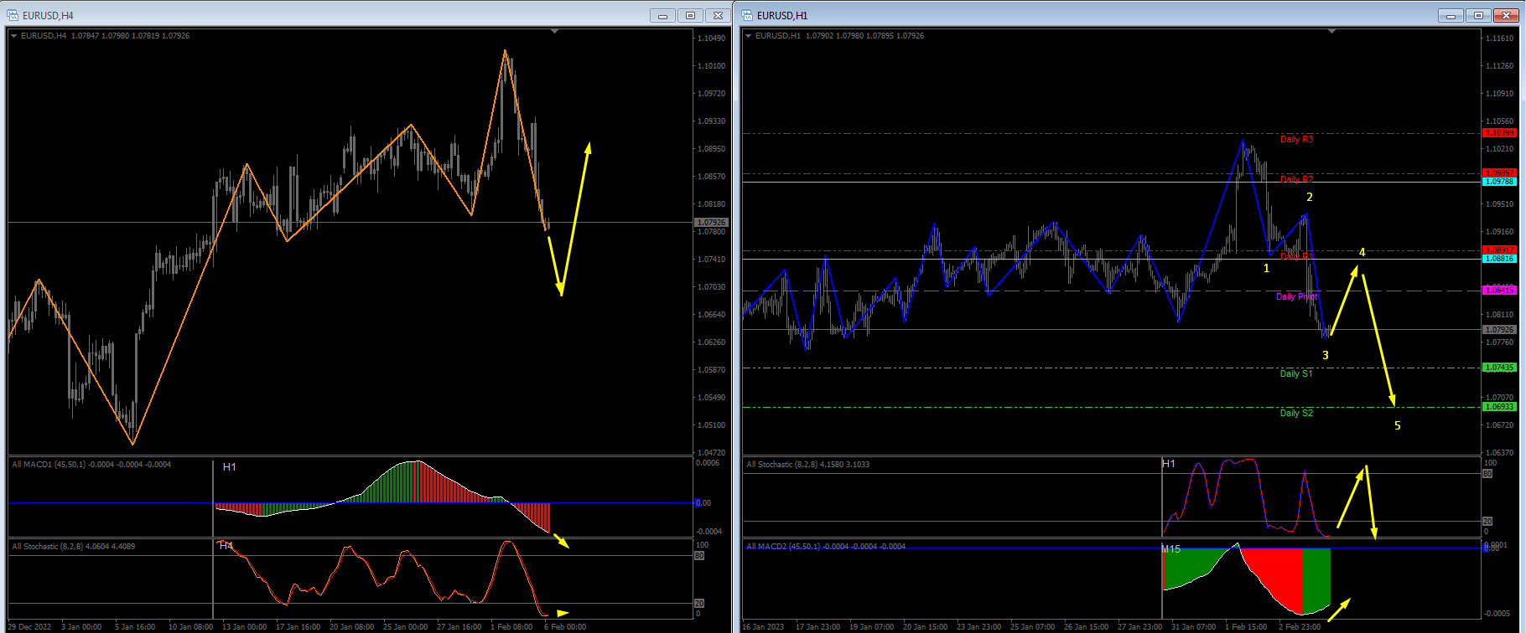1526x633 pixels.
Task: Close the EURUSD,H4 chart window
Action: [718, 15]
